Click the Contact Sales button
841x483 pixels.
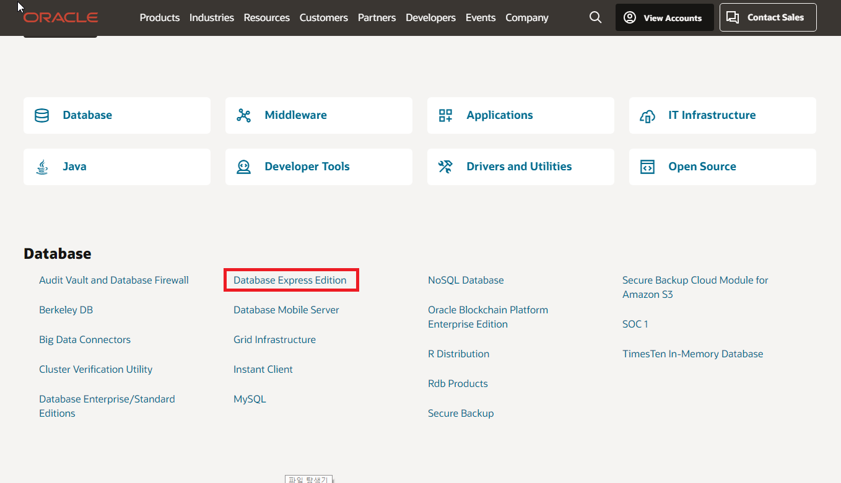coord(768,17)
